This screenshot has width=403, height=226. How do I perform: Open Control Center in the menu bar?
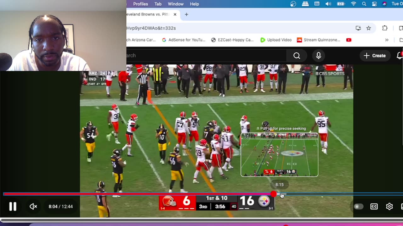coord(374,4)
